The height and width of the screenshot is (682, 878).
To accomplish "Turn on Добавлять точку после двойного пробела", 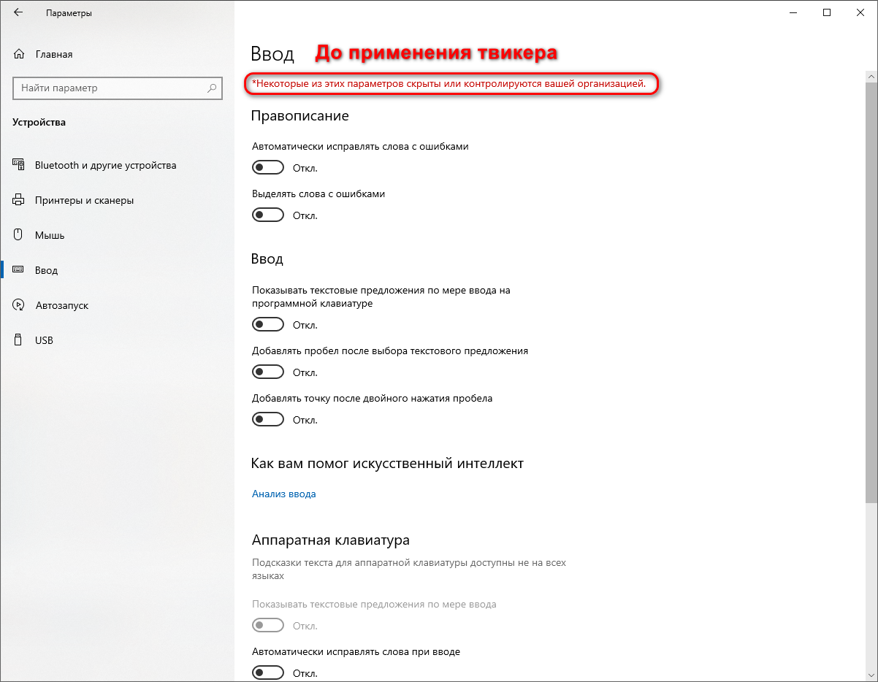I will (268, 420).
